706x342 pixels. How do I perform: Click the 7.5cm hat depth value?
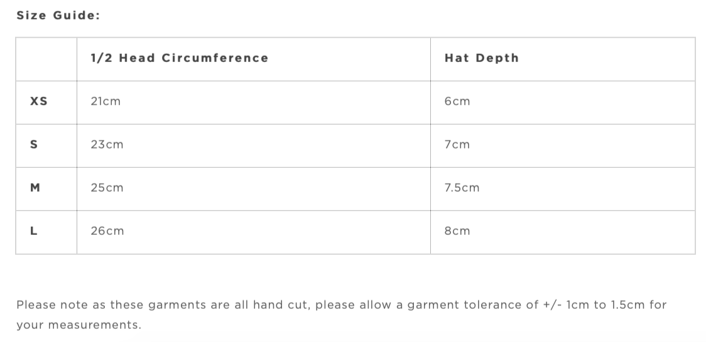click(462, 188)
